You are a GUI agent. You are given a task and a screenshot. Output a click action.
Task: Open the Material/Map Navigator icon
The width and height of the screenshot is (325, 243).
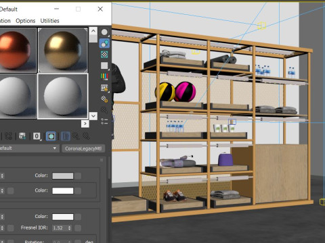click(x=104, y=121)
